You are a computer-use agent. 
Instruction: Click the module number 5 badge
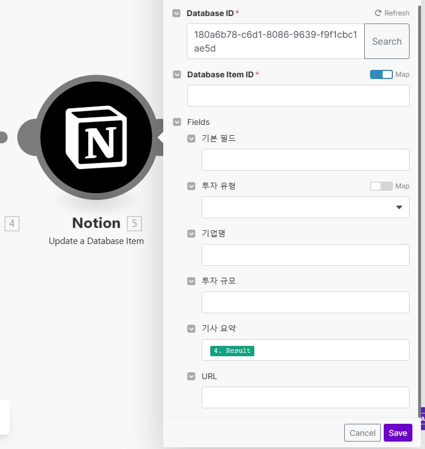tap(134, 223)
